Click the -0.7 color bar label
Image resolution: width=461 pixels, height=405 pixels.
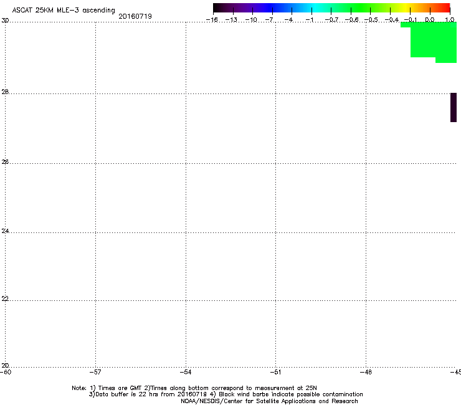click(331, 20)
